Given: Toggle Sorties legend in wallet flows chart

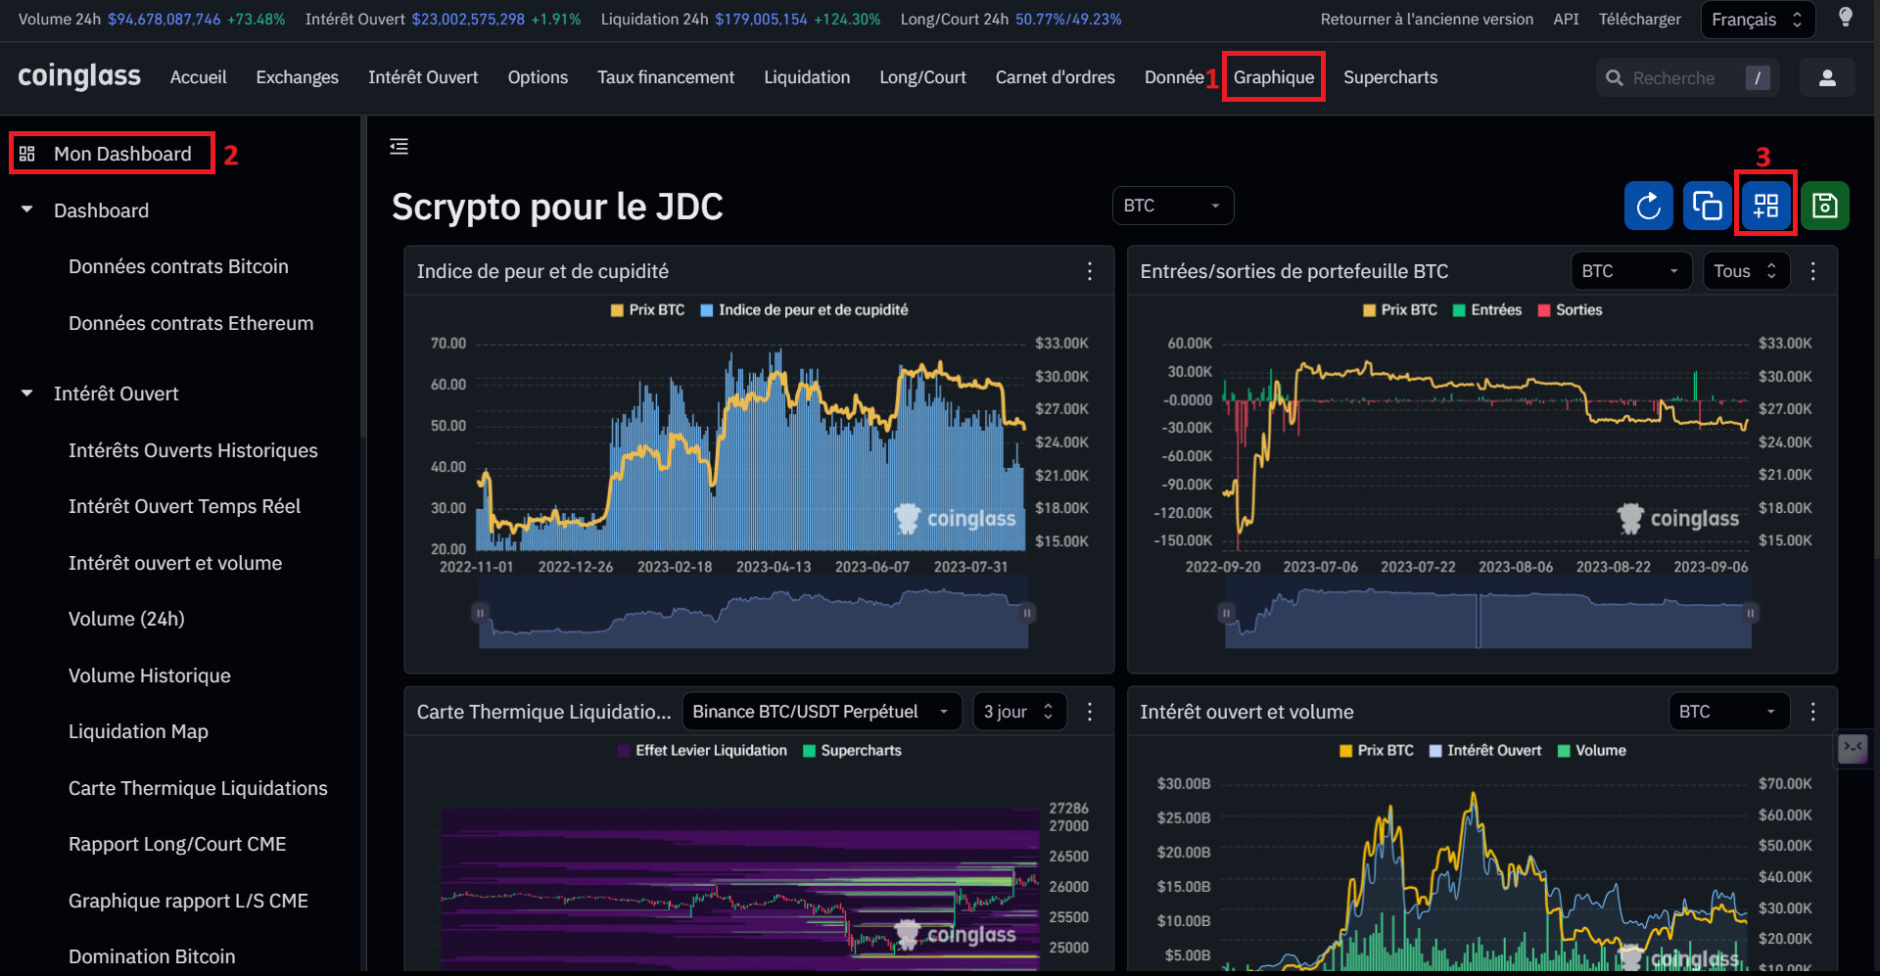Looking at the screenshot, I should click(1571, 309).
